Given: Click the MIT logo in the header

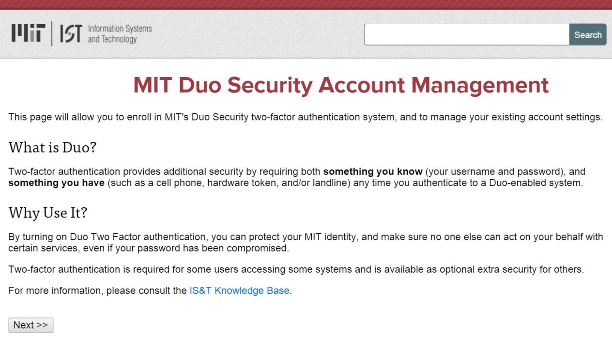Looking at the screenshot, I should 29,33.
